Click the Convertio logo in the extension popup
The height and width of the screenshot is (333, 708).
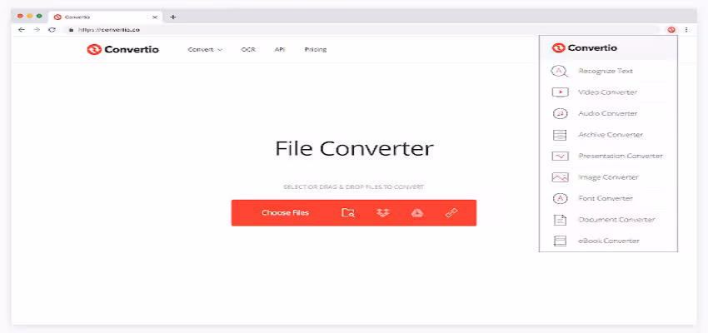[584, 47]
